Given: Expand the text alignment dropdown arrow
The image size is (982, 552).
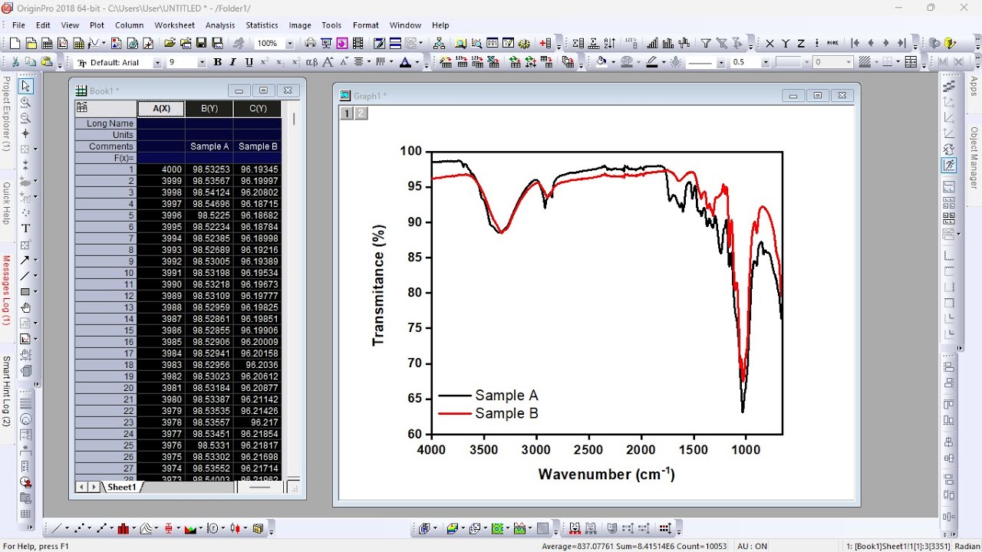Looking at the screenshot, I should point(369,63).
